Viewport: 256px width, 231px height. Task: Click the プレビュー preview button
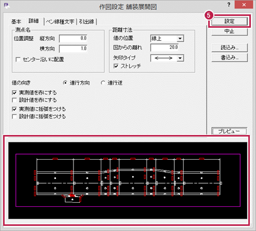point(229,131)
